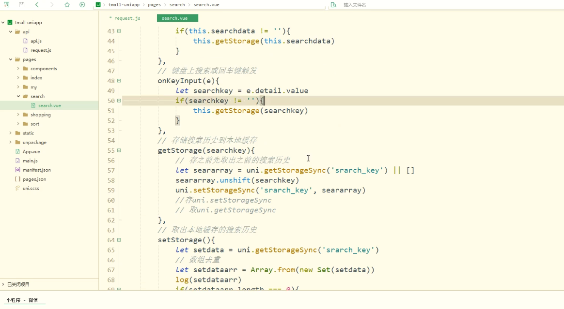Click the run play icon
Viewport: 564px width, 309px height.
[82, 5]
